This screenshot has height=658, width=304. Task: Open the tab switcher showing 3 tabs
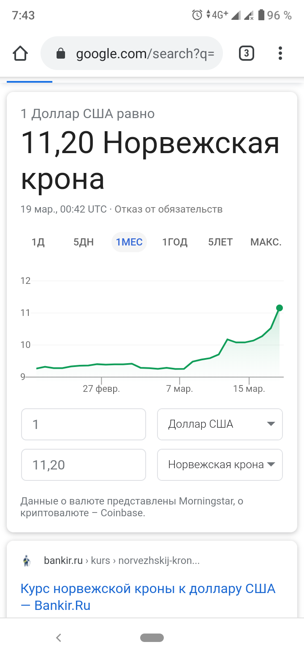point(247,54)
